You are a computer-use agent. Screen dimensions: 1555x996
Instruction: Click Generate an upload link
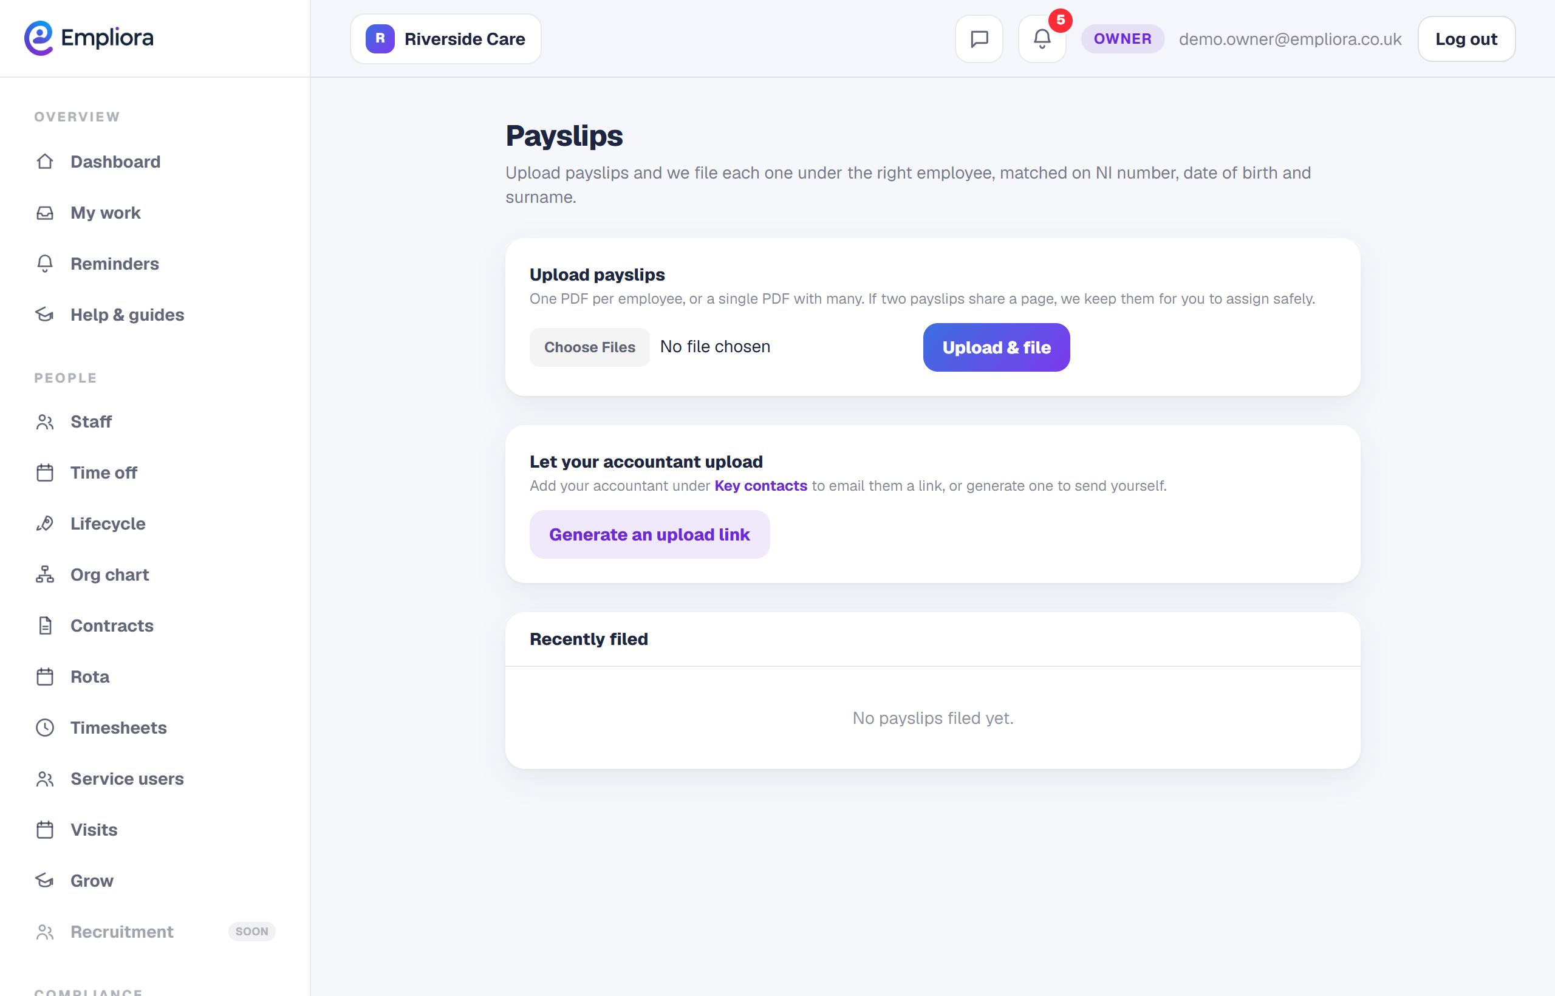click(x=649, y=534)
